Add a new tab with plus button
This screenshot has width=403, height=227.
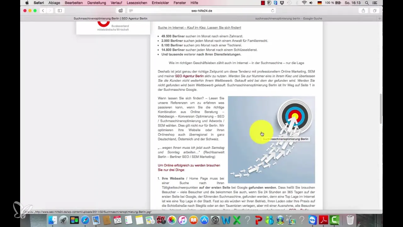(380, 19)
